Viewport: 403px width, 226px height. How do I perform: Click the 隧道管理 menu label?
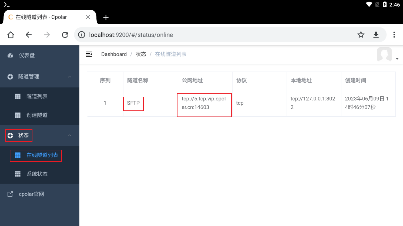29,77
